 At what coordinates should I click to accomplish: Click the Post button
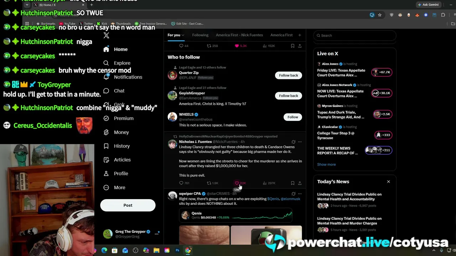point(128,205)
